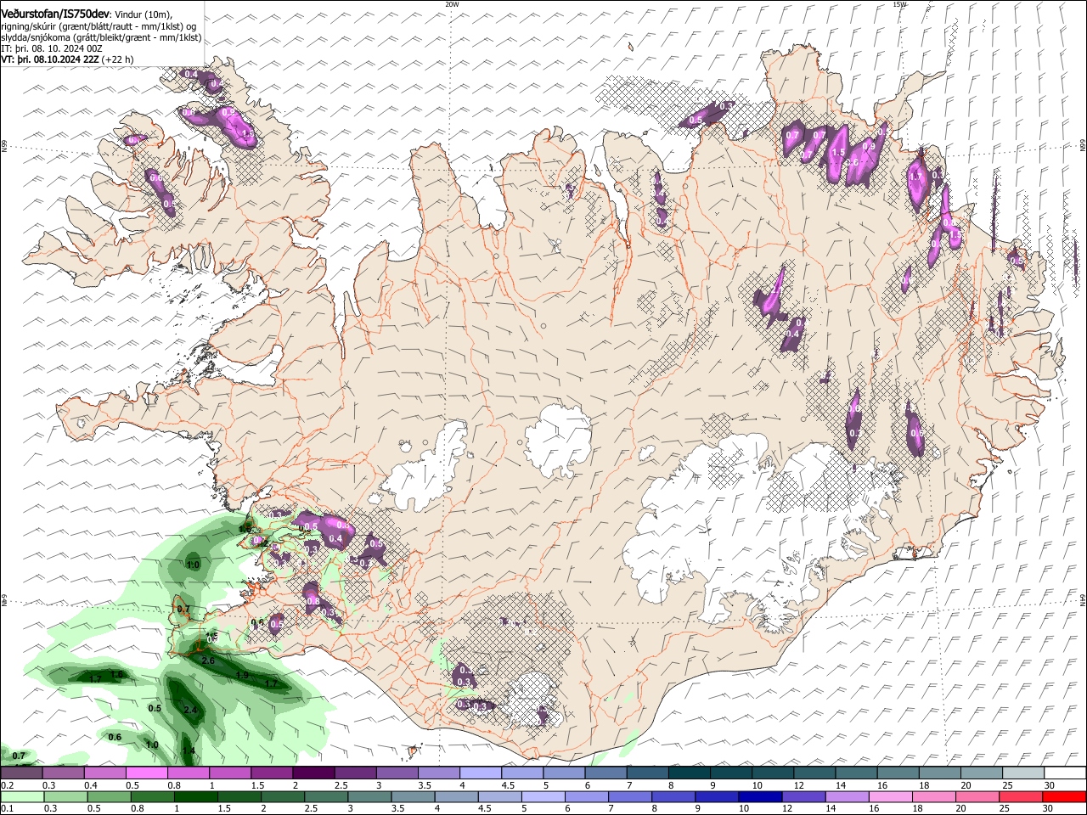Click the 'IT: þri. 08. 10. 2024 00Z' line
Viewport: 1087px width, 815px height.
tap(52, 48)
